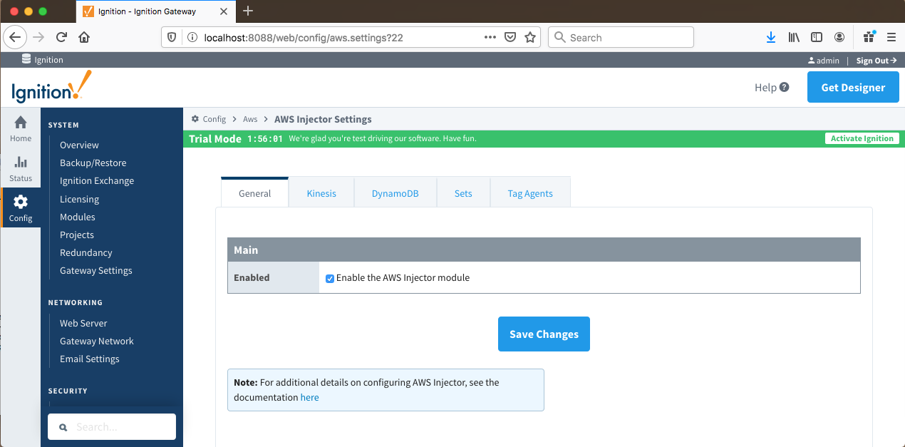The height and width of the screenshot is (447, 905).
Task: Open the Tag Agents tab
Action: pos(529,193)
